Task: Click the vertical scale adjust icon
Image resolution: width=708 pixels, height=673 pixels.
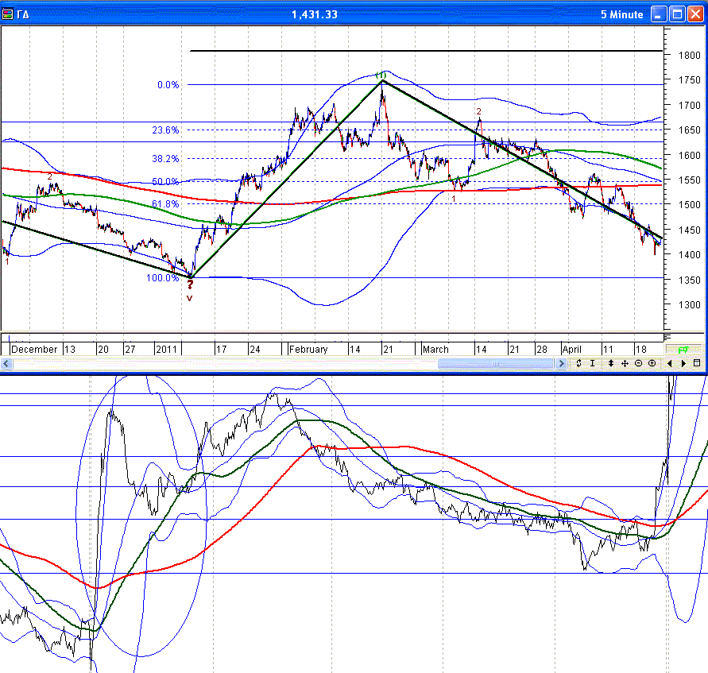Action: (610, 363)
